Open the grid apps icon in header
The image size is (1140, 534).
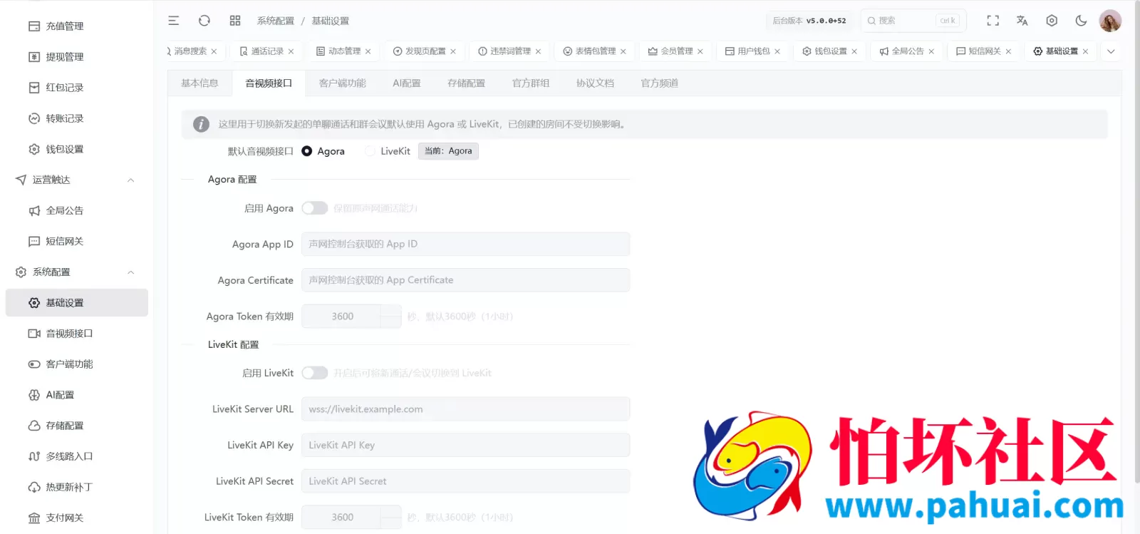(x=235, y=21)
